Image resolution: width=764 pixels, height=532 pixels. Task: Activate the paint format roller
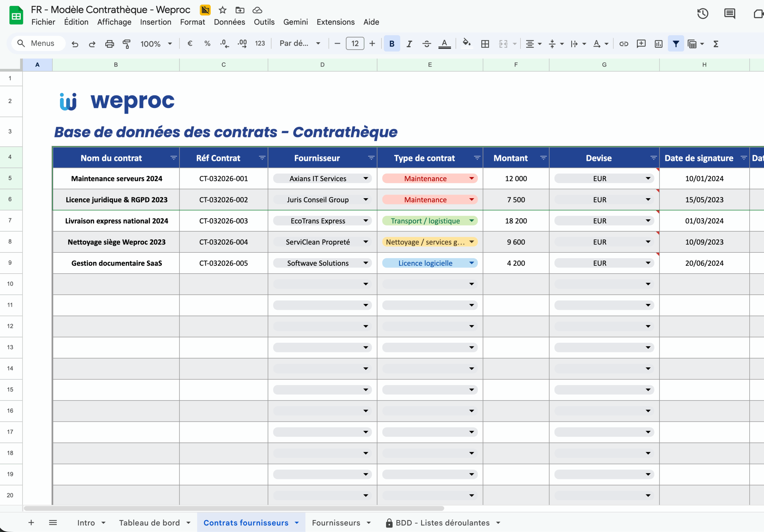point(127,44)
